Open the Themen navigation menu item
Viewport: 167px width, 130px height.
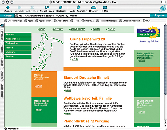(x=18, y=35)
